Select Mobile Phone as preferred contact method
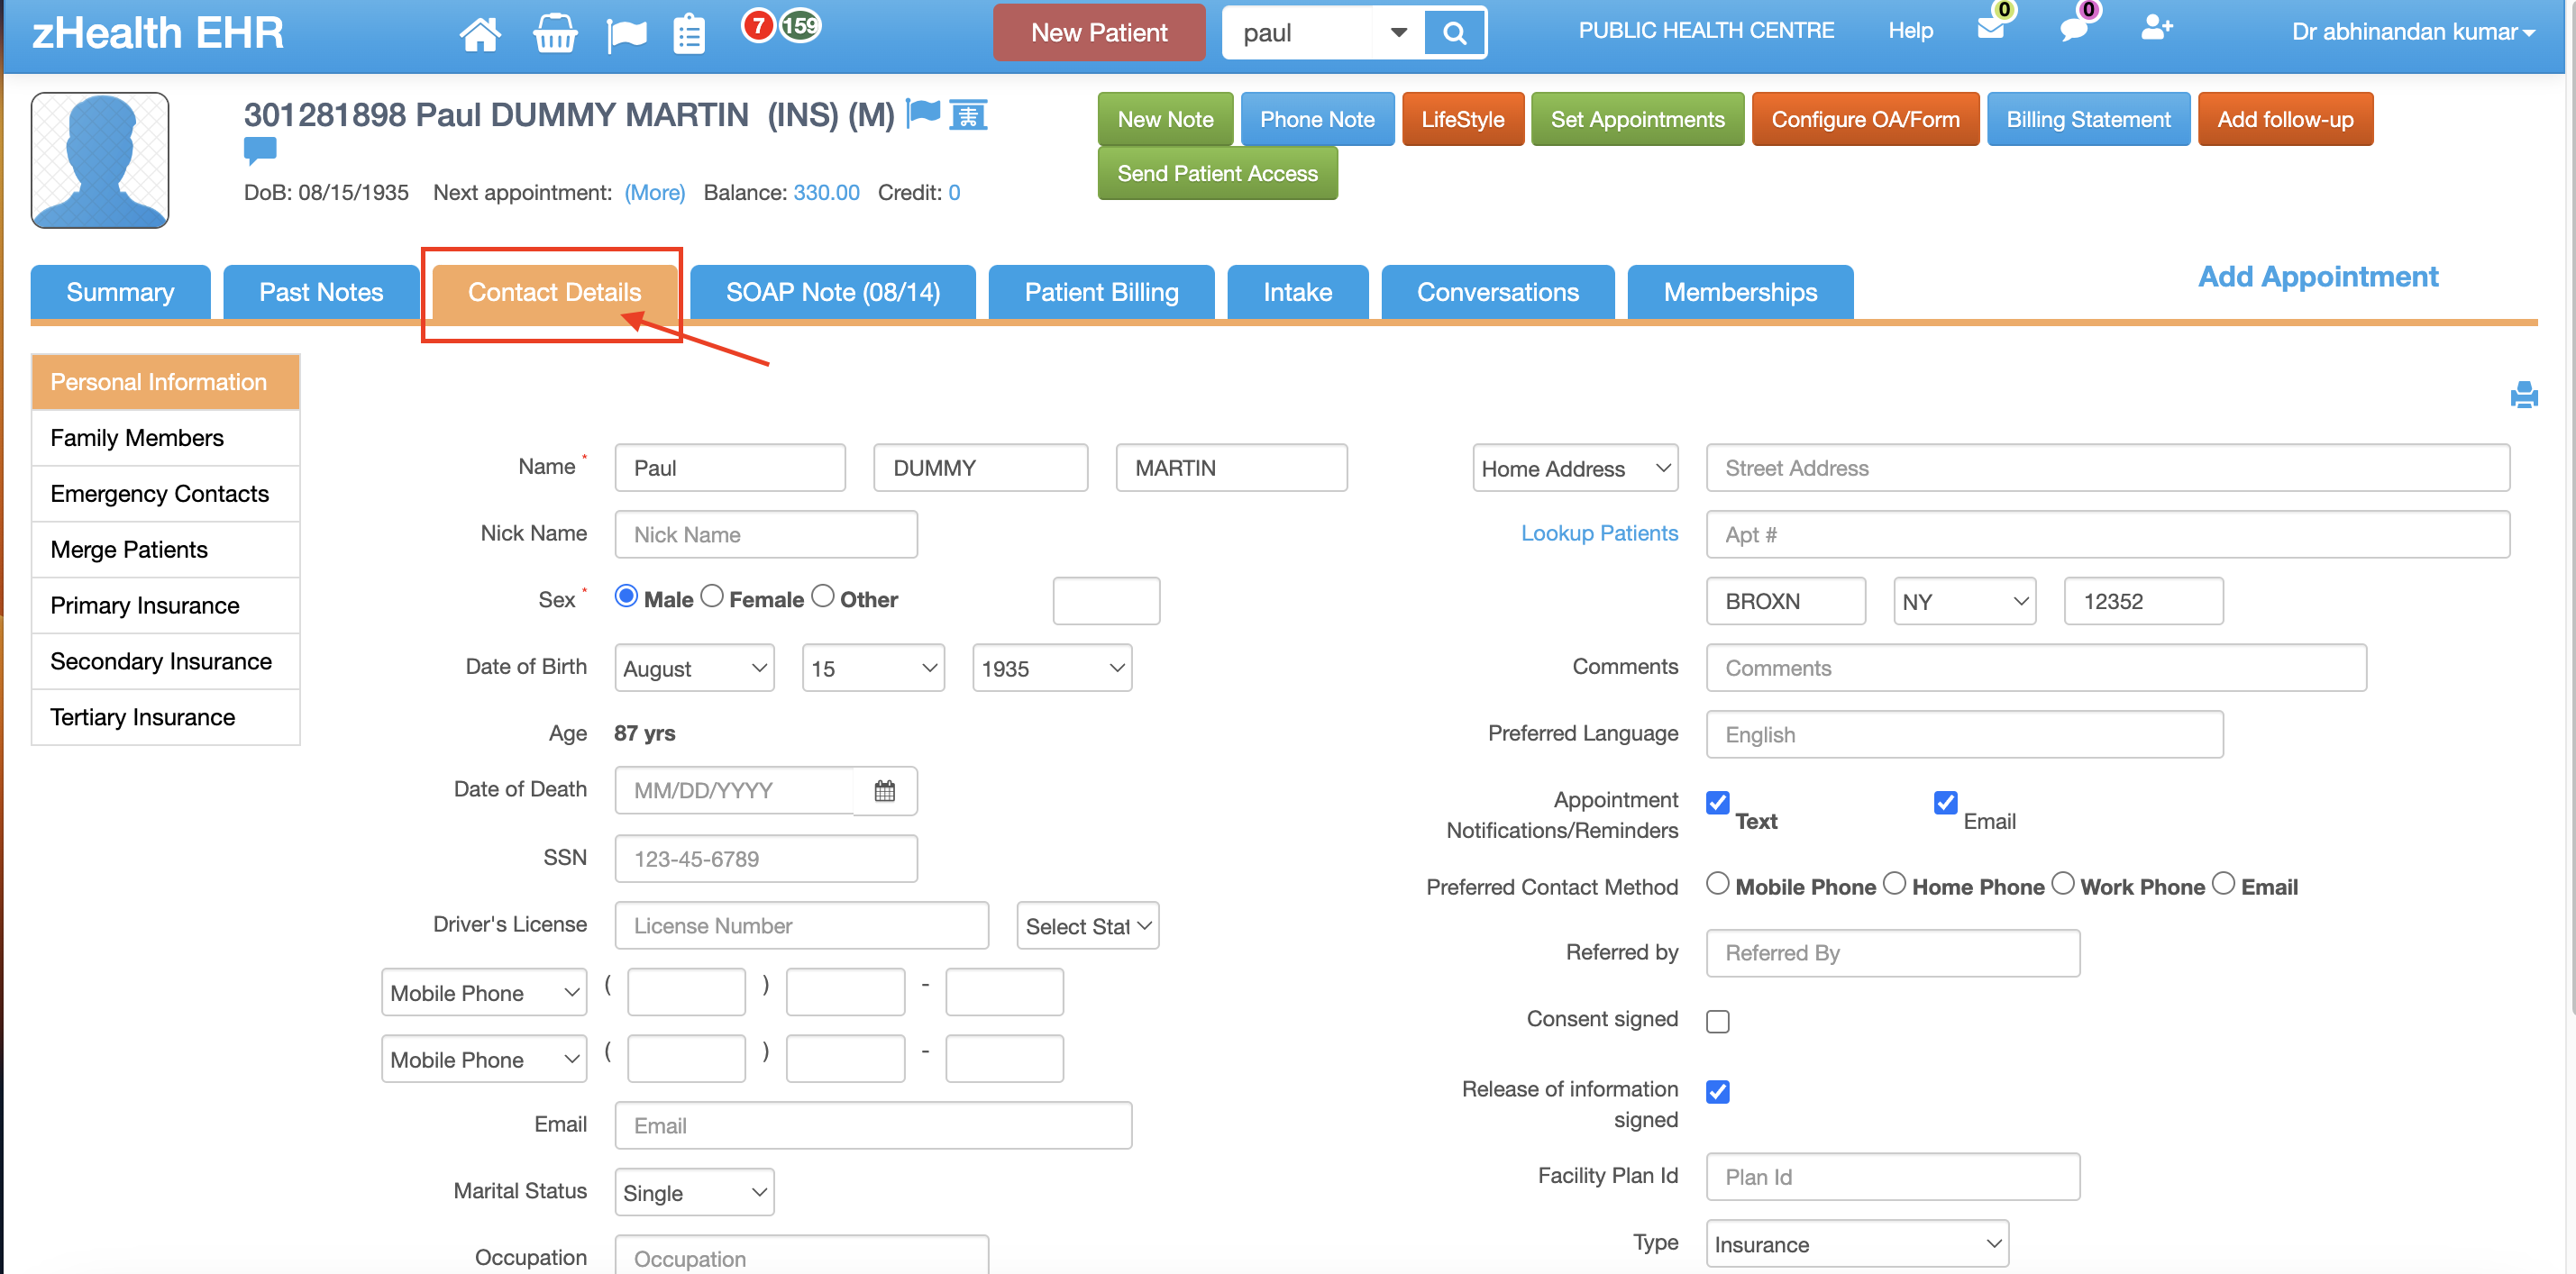The width and height of the screenshot is (2576, 1274). (1718, 884)
